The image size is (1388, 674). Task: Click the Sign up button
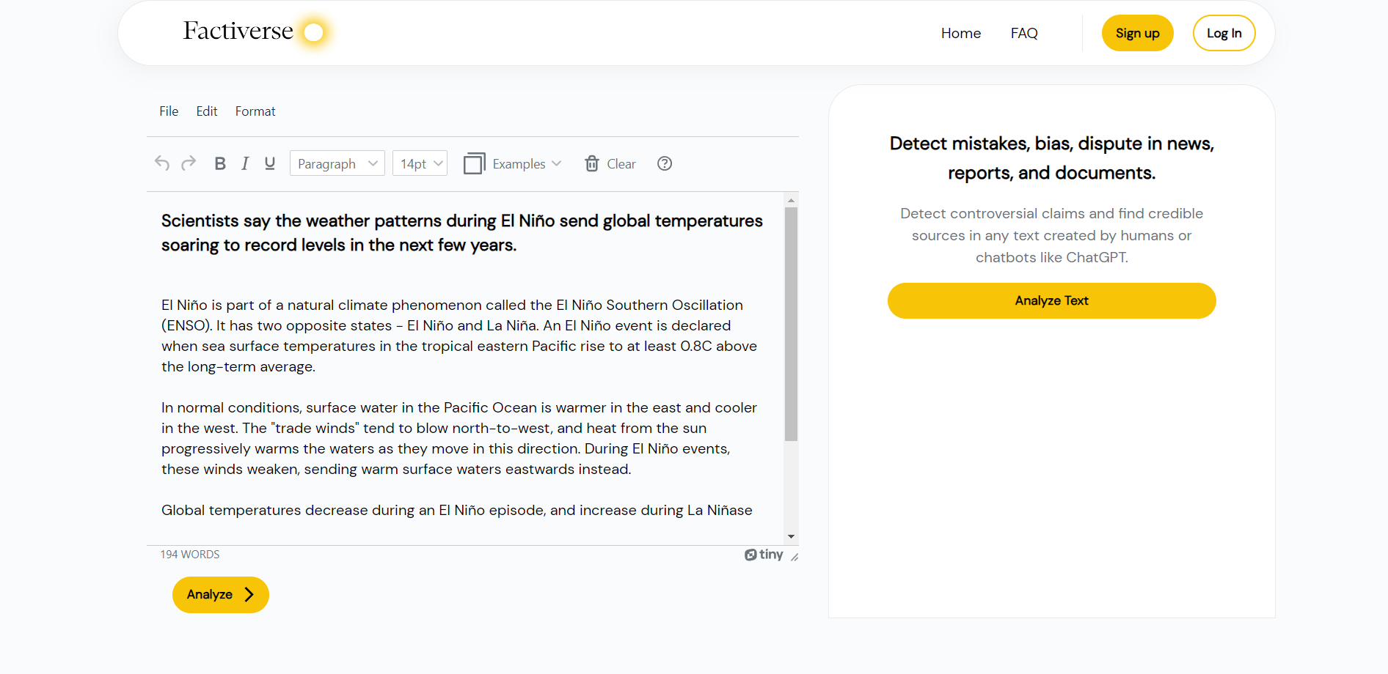click(1137, 33)
